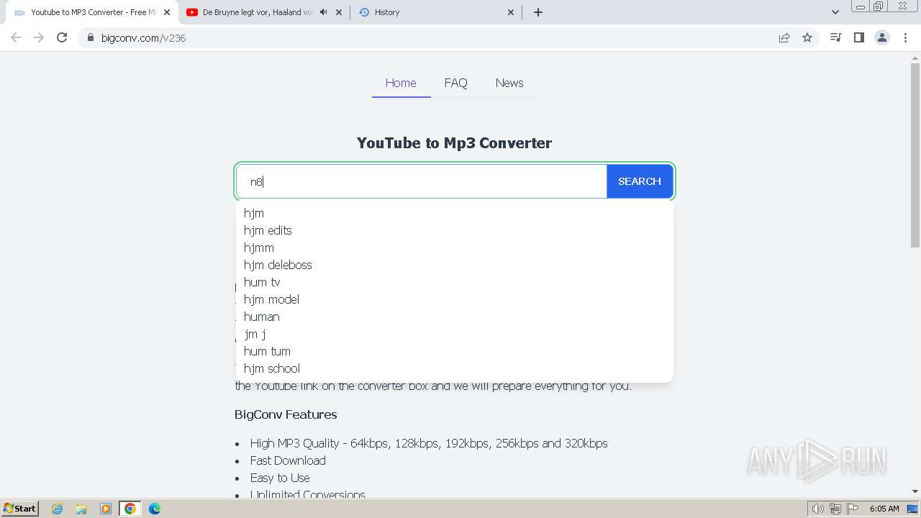921x518 pixels.
Task: Click the Chrome taskbar icon
Action: 130,509
